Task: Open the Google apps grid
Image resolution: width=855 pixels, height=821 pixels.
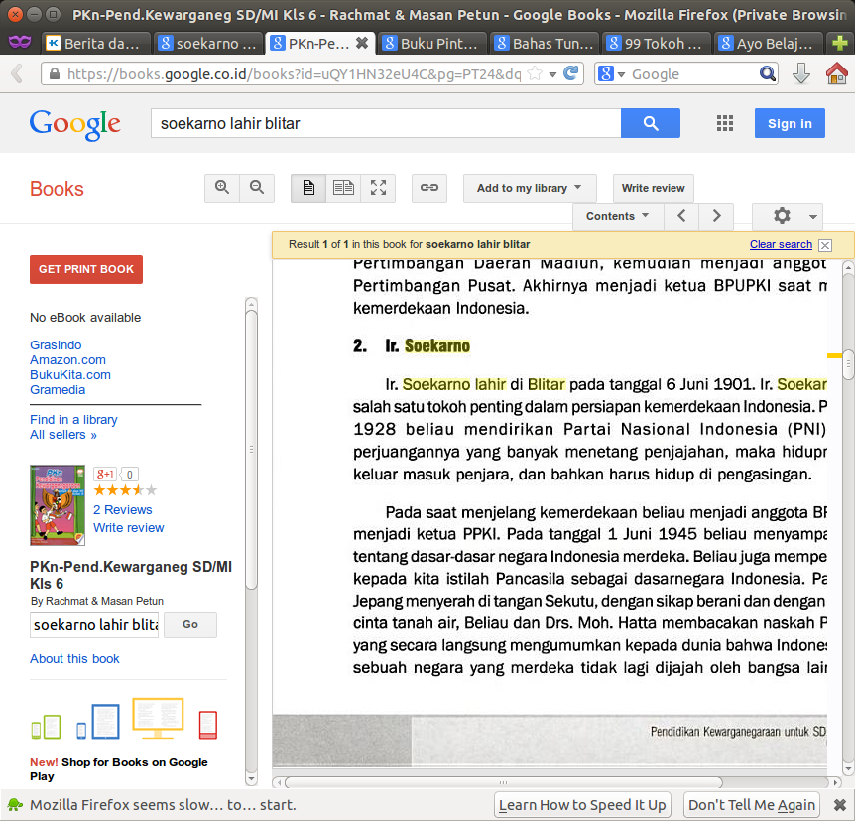Action: click(725, 123)
